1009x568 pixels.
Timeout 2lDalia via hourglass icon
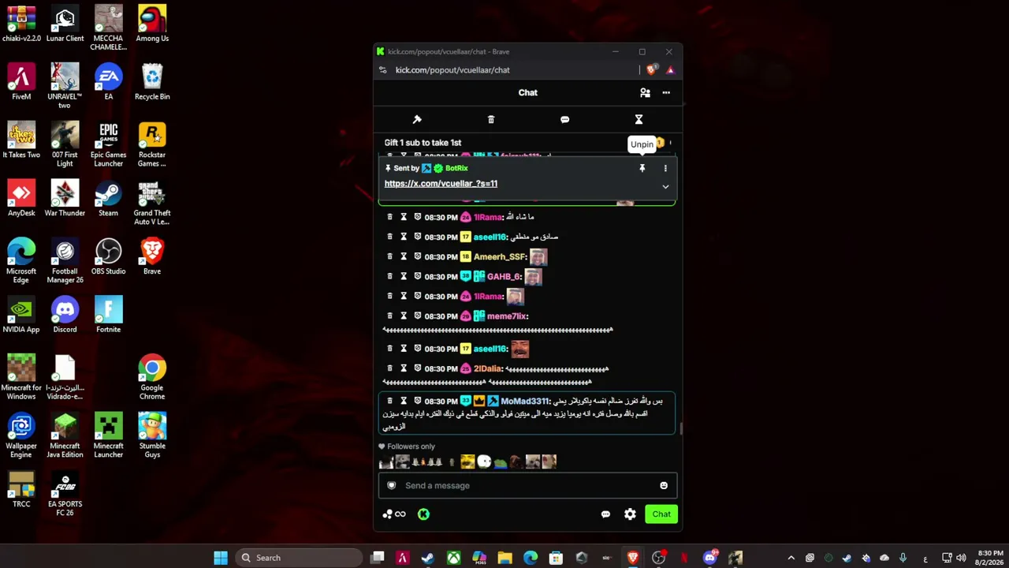coord(404,368)
